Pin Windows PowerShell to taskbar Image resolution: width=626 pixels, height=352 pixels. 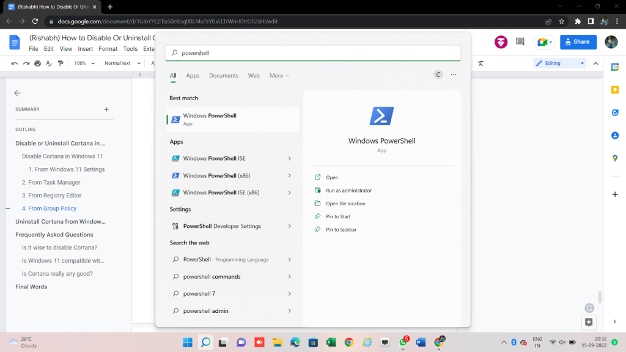click(x=341, y=230)
